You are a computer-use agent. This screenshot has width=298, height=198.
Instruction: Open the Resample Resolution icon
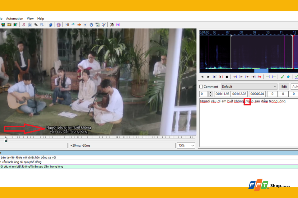[85, 25]
